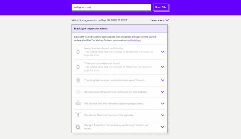Screen dimensions: 241x139
Task: Click the Google Analytics G icon
Action: 78,127
